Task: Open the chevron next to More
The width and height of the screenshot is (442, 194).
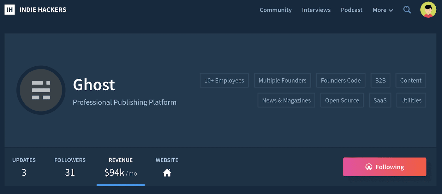Action: (x=391, y=10)
